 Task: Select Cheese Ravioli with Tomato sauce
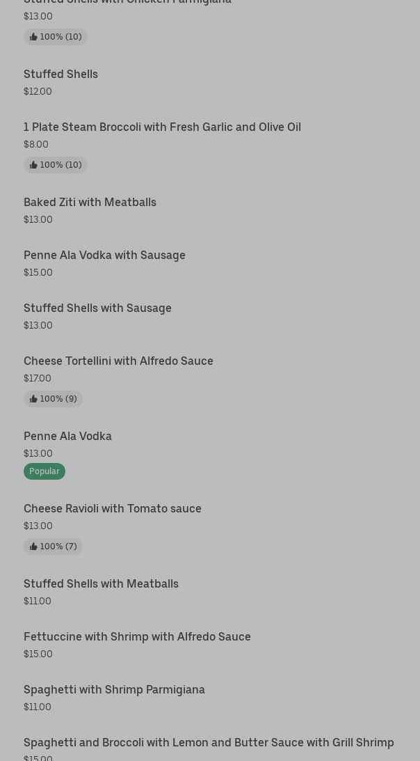tap(113, 508)
